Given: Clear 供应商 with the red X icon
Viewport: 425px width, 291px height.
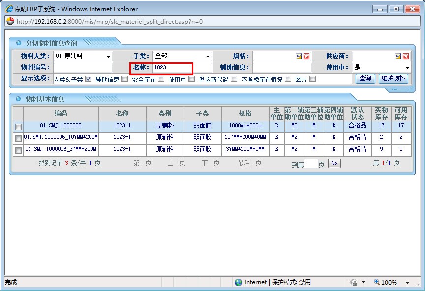Looking at the screenshot, I should (405, 56).
